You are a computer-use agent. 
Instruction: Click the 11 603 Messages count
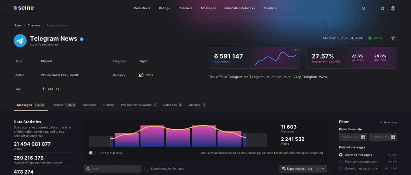[289, 127]
